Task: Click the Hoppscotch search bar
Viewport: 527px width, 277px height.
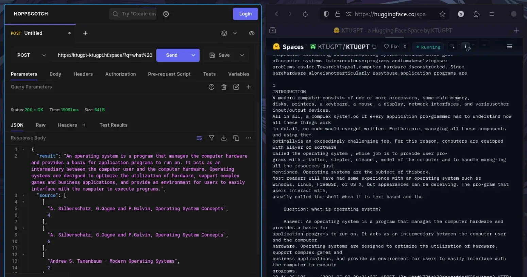Action: pyautogui.click(x=133, y=14)
